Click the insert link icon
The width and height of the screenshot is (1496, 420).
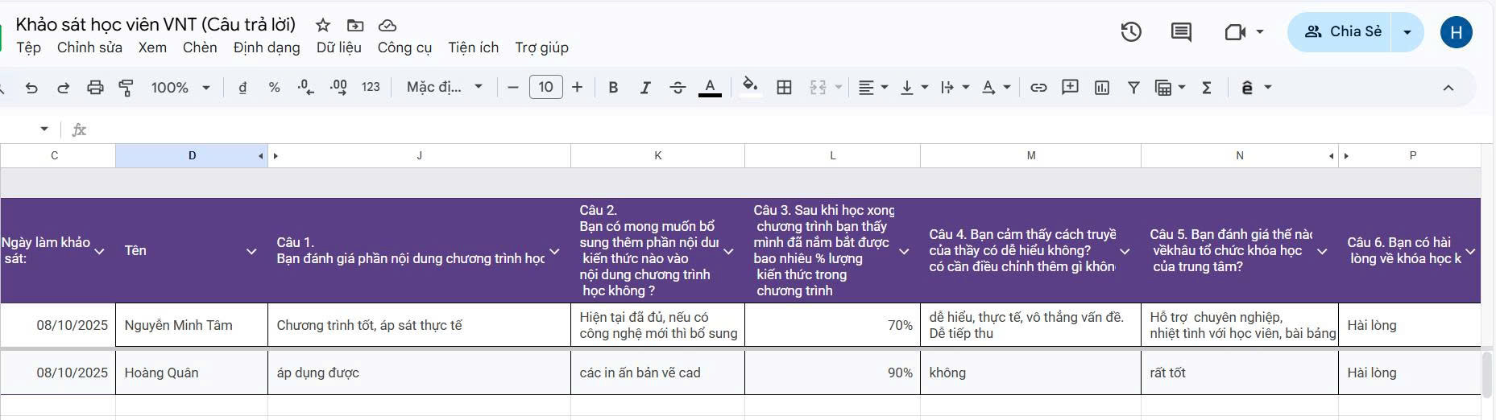click(1038, 88)
